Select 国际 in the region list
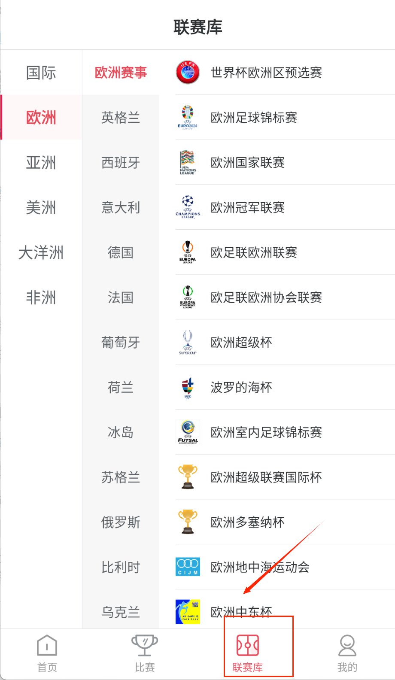395x680 pixels. coord(41,73)
